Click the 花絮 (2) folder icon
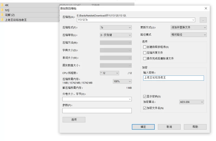Image resolution: width=216 pixels, height=141 pixels. [x=2, y=15]
